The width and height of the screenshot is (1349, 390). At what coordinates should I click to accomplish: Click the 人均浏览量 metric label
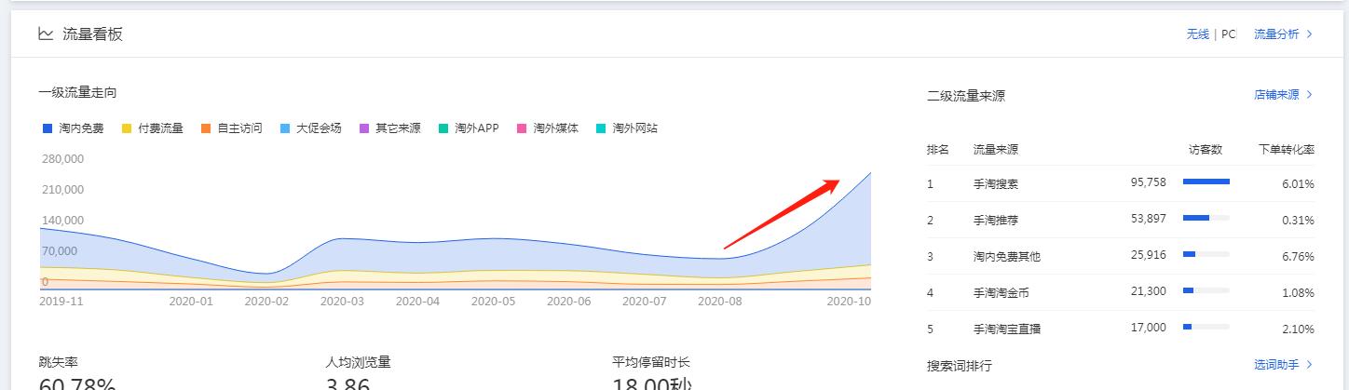[x=358, y=362]
